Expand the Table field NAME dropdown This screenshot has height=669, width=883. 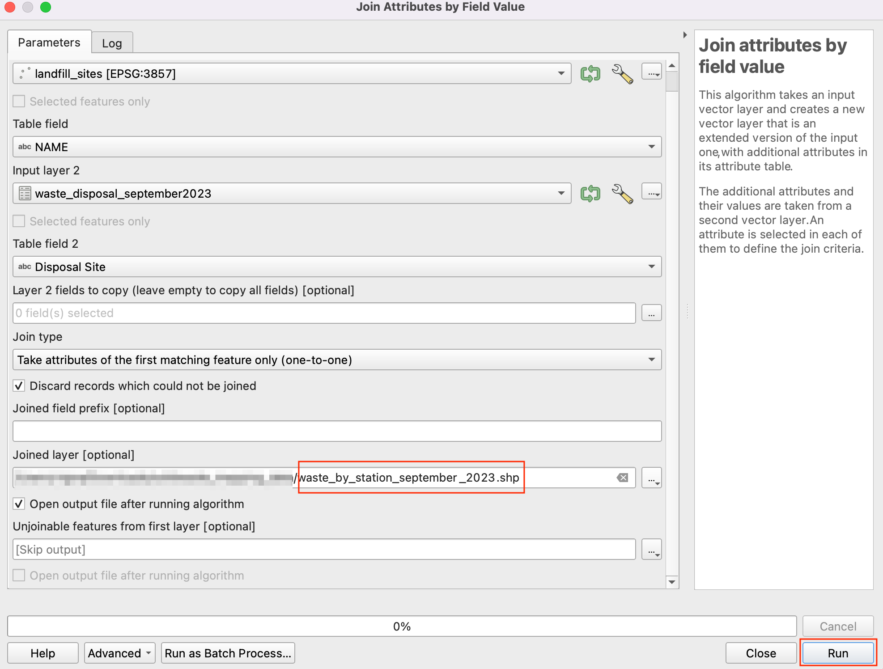click(x=651, y=147)
